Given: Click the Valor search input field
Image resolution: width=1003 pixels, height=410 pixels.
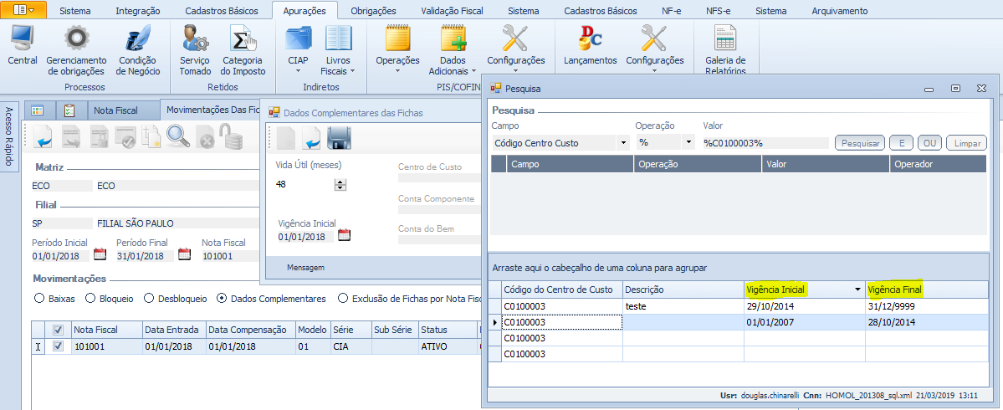Looking at the screenshot, I should click(x=765, y=143).
